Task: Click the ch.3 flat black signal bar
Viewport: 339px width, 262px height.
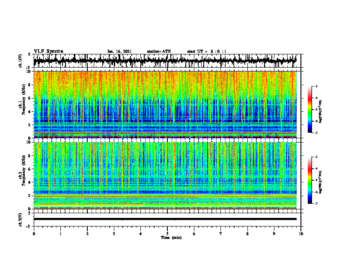Action: tap(165, 219)
